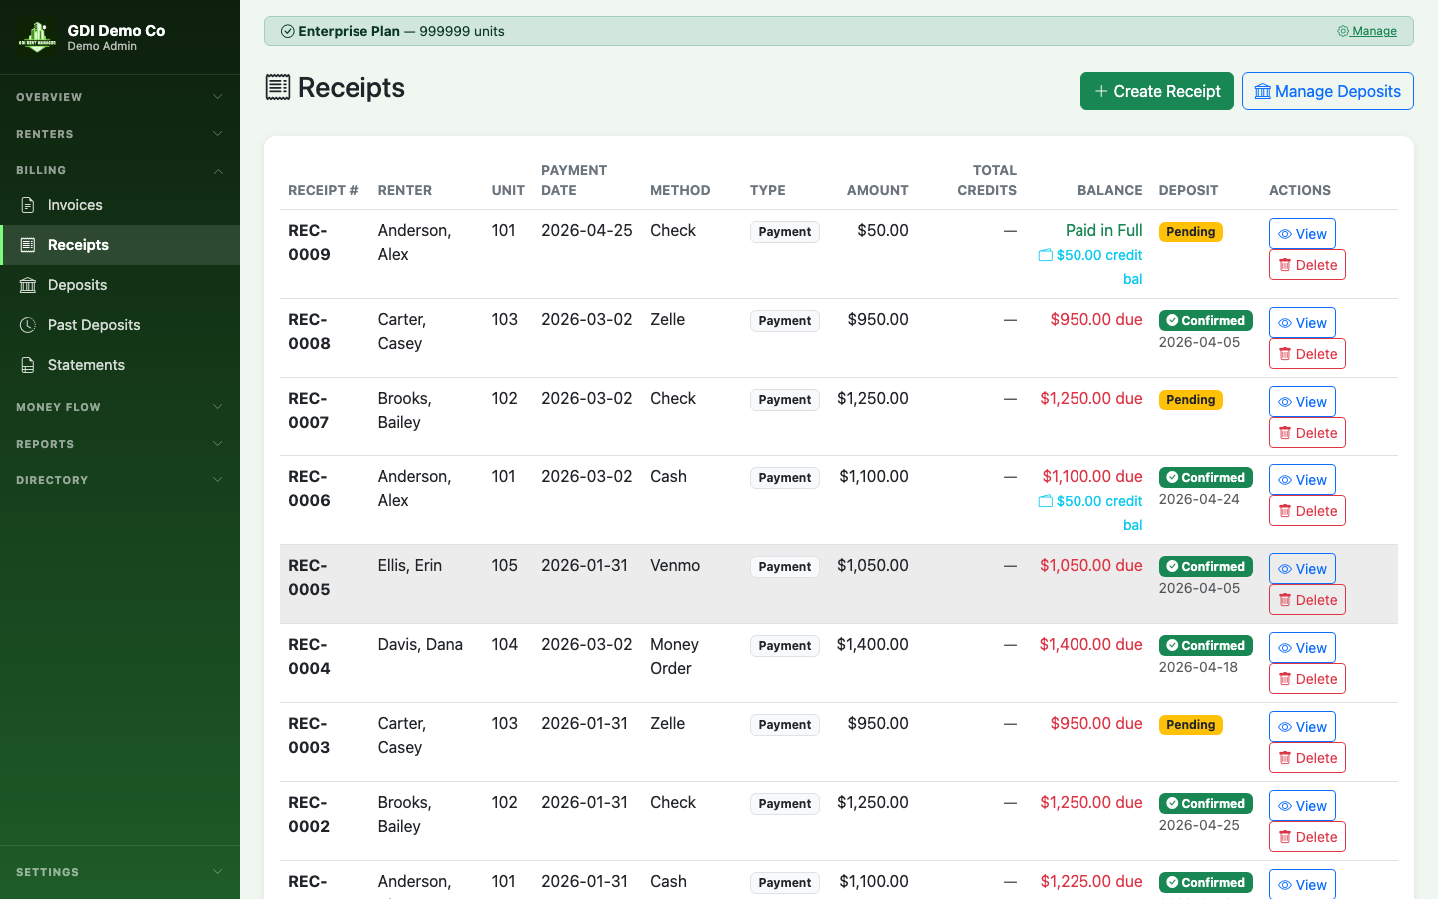View receipt REC-0002
The height and width of the screenshot is (899, 1438).
coord(1302,806)
